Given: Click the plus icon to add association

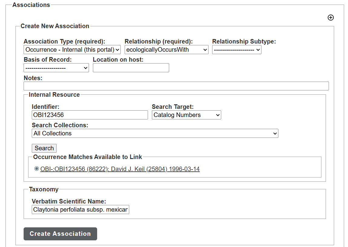Looking at the screenshot, I should [331, 18].
